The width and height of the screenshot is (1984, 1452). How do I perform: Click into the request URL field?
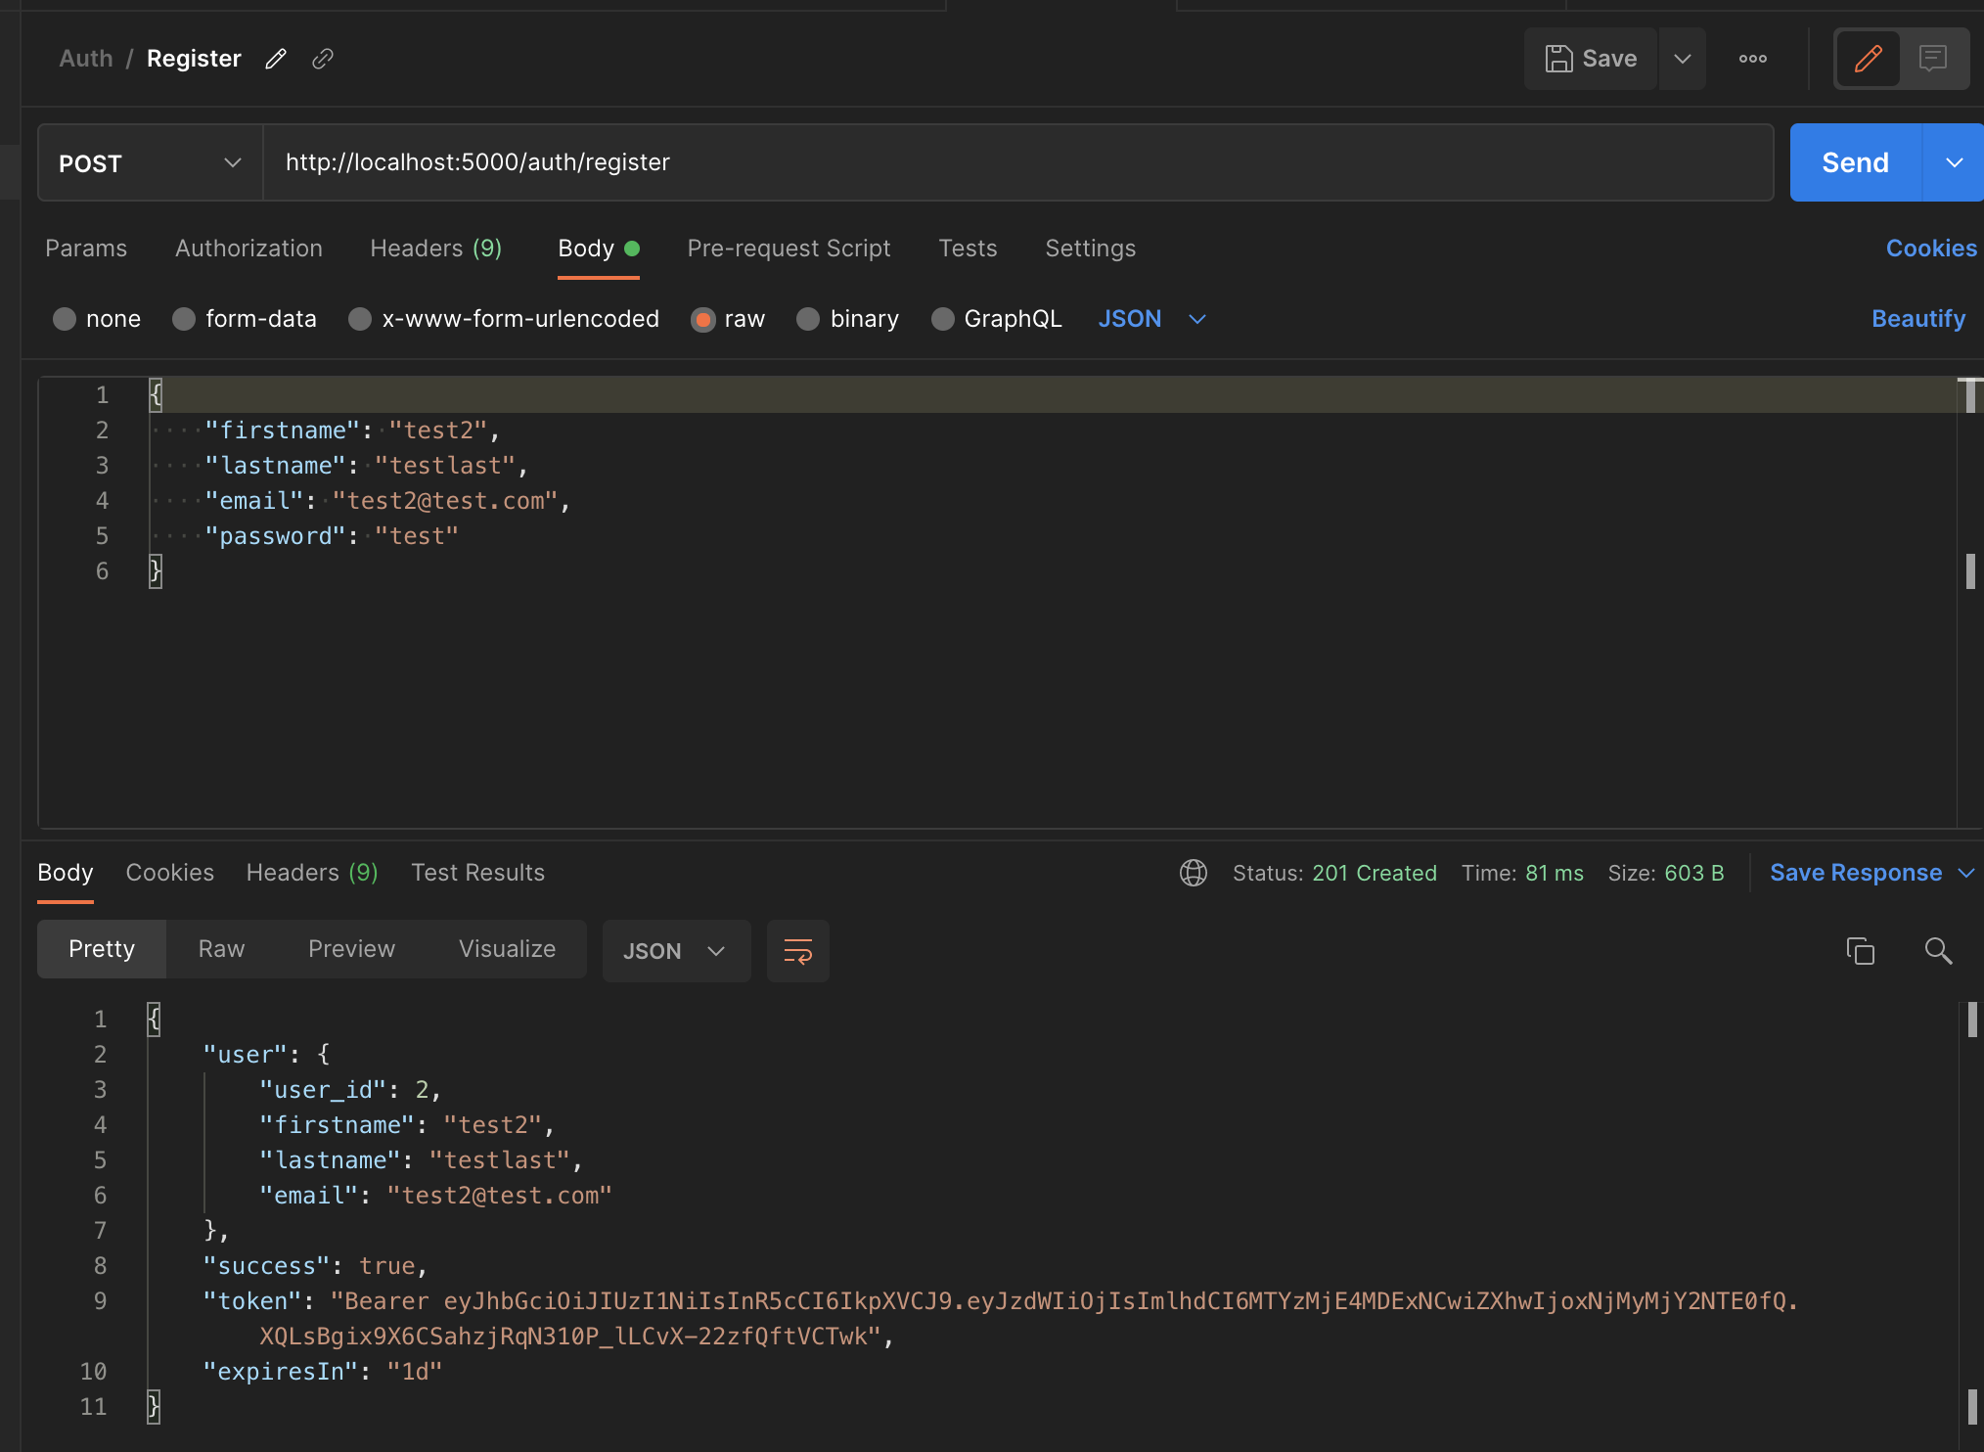pyautogui.click(x=1017, y=162)
